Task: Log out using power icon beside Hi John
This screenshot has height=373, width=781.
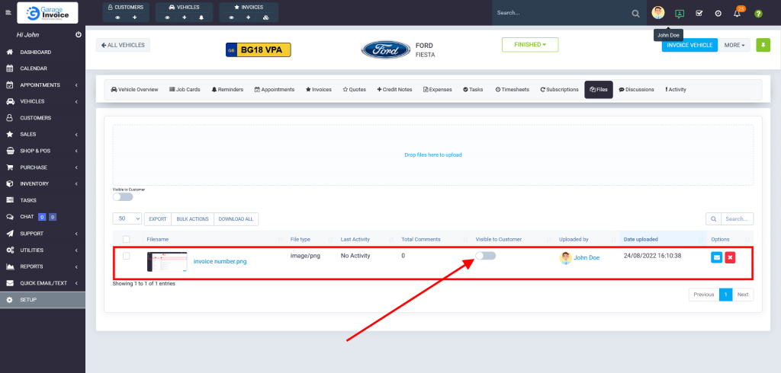Action: [x=79, y=35]
